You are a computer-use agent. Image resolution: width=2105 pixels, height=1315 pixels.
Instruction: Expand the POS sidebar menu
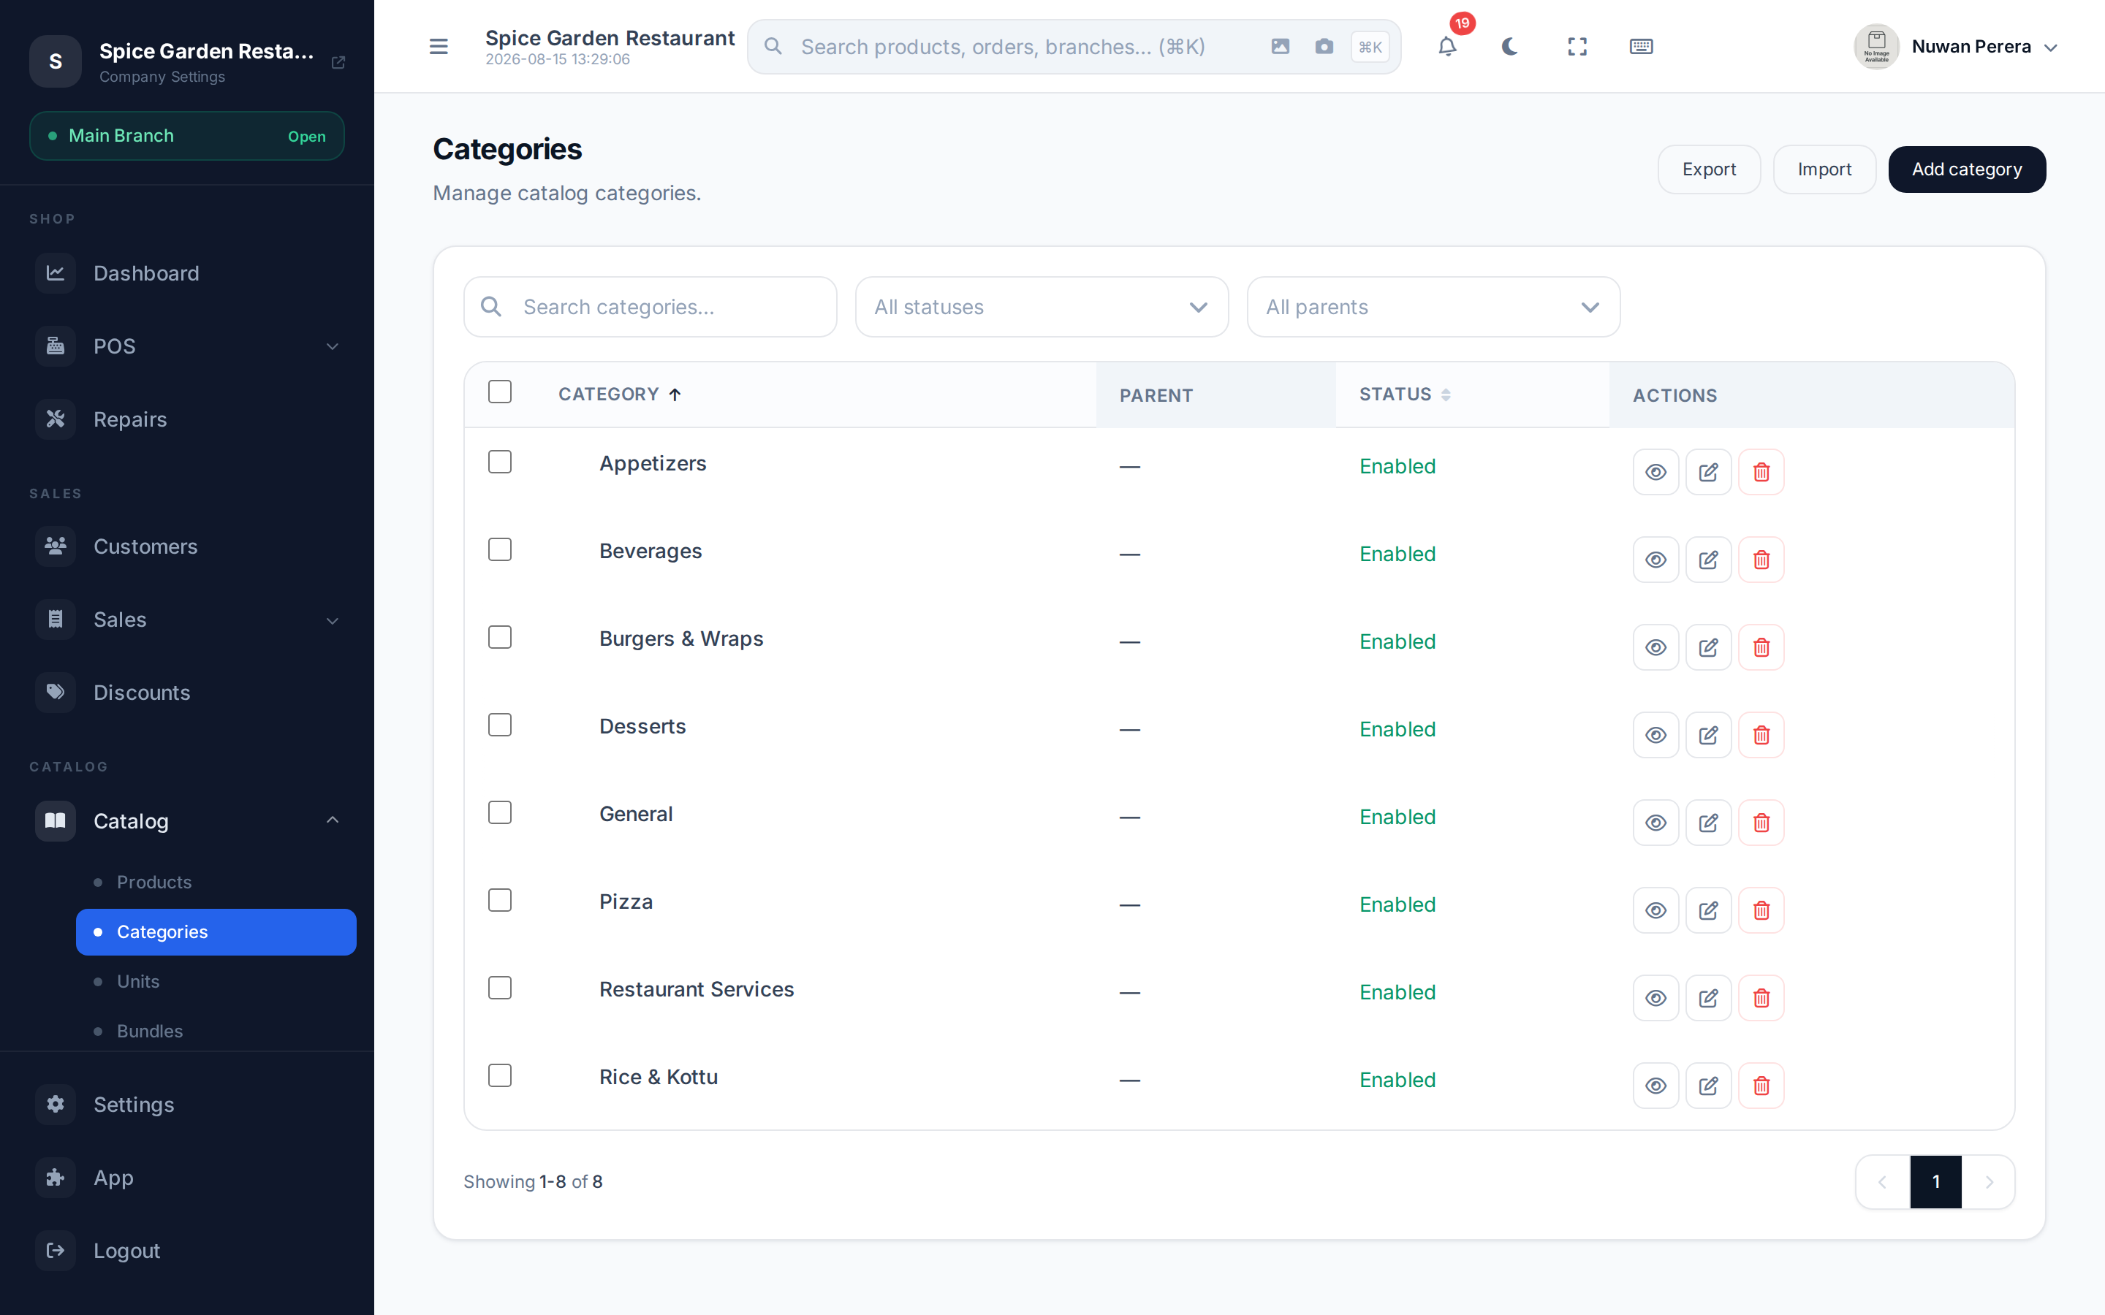(x=187, y=346)
